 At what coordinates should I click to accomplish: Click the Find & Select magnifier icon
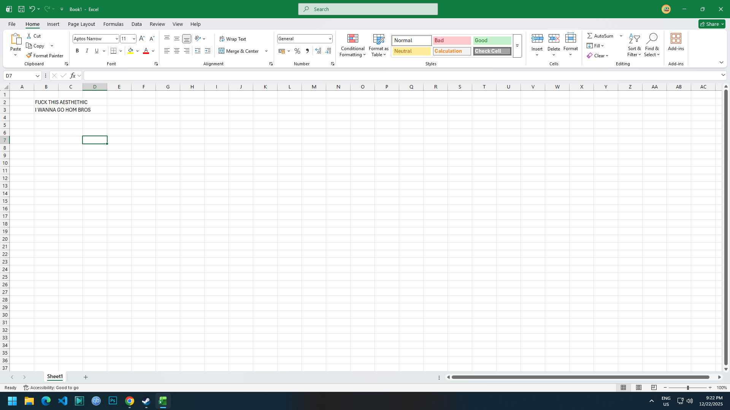[652, 39]
